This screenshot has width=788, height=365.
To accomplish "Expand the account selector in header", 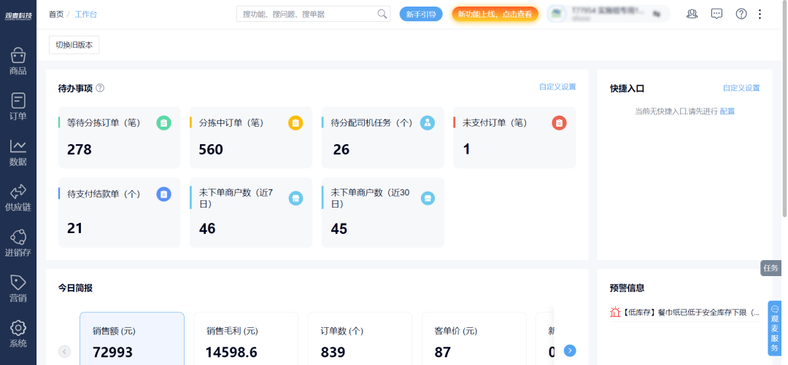I will tap(608, 14).
